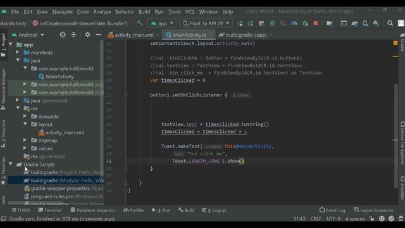Click the scroll-from-source target icon
This screenshot has height=228, width=405.
coord(63,35)
